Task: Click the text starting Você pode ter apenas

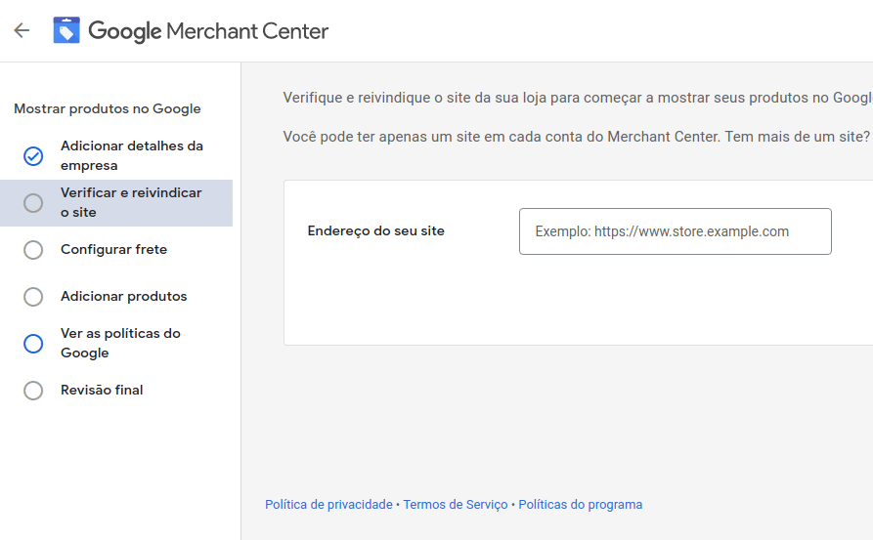Action: (x=576, y=137)
